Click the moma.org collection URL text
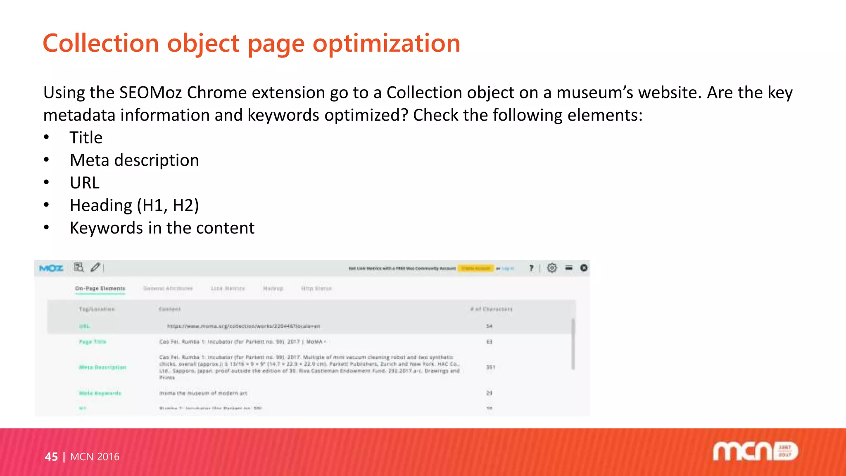 pos(244,326)
